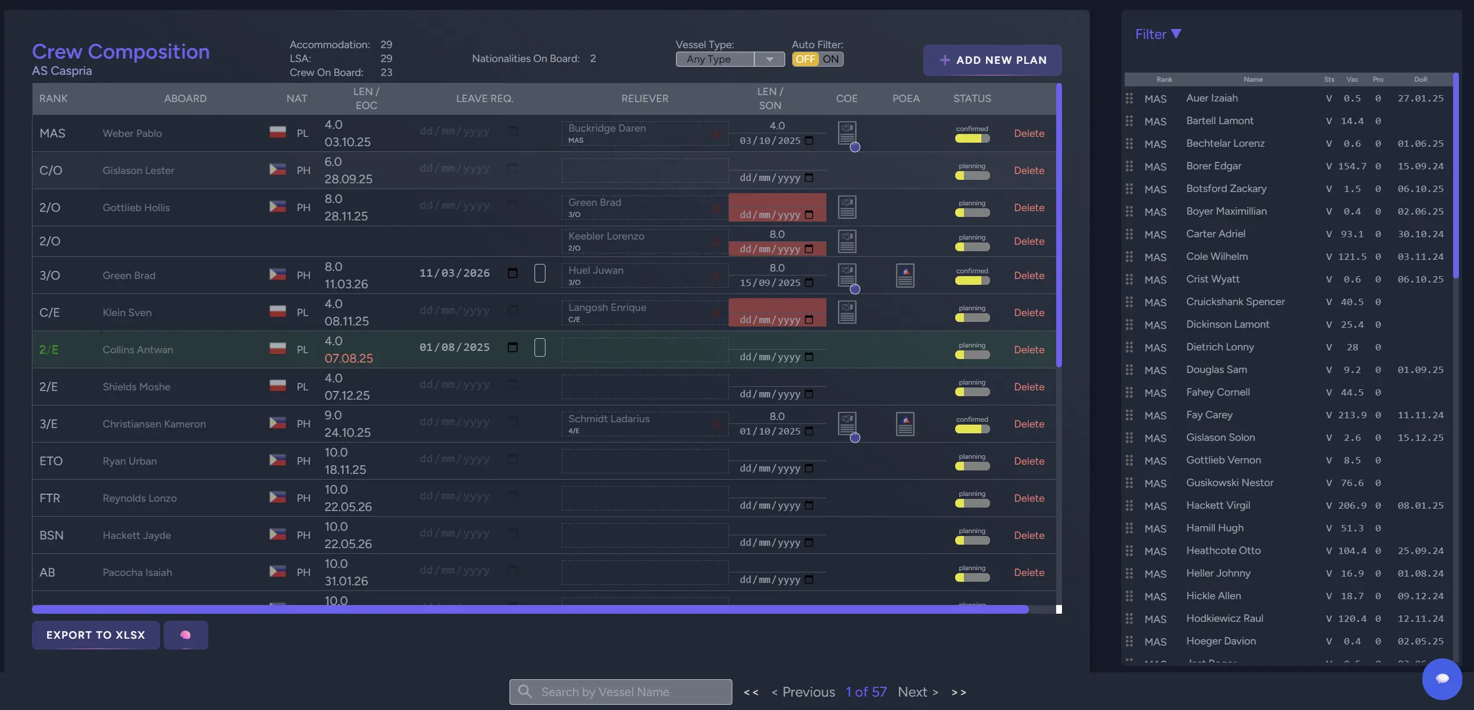Remove reliever Buckridge Daren with red X
This screenshot has height=710, width=1474.
click(716, 135)
